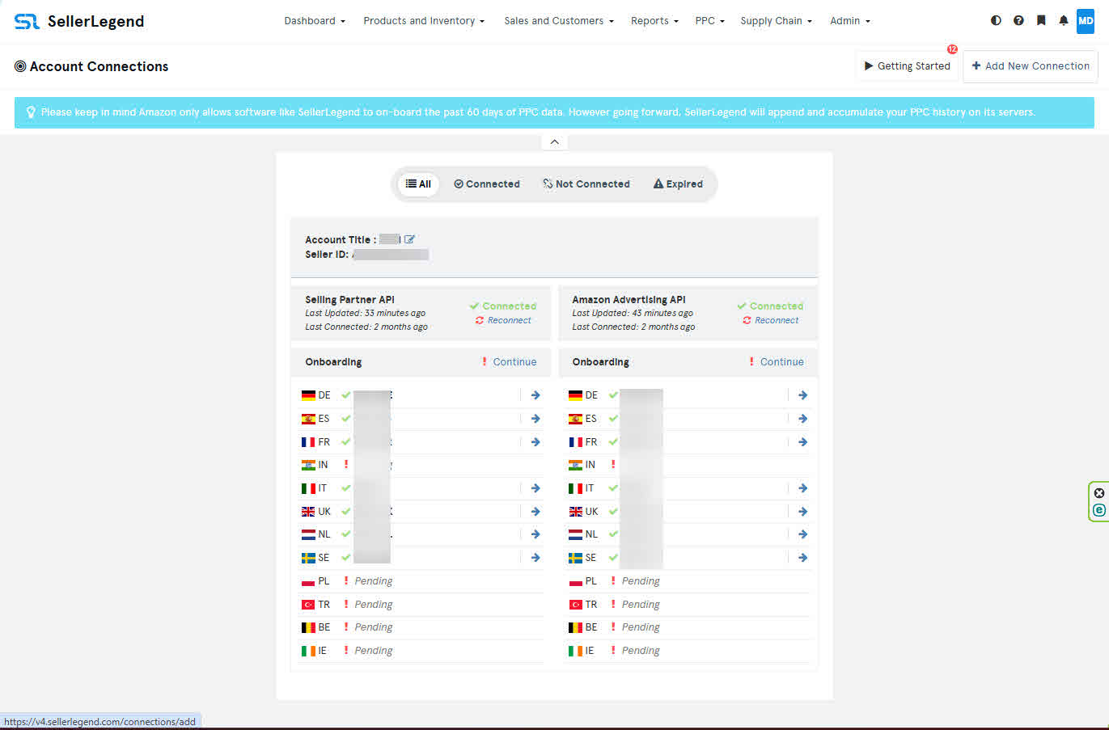Click the Seller ID label
The image size is (1109, 730).
tap(327, 255)
